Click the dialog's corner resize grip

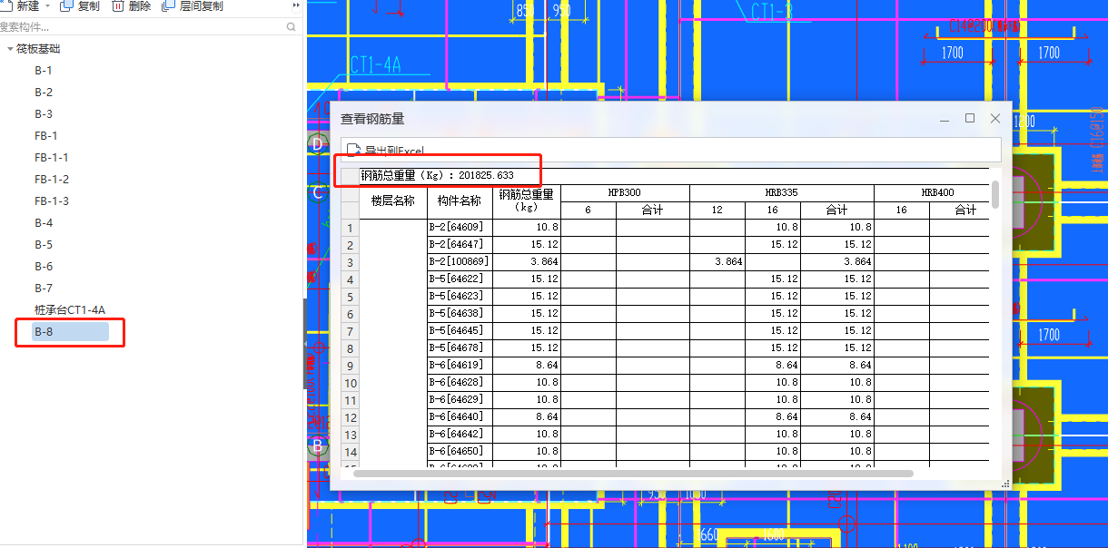(1005, 485)
